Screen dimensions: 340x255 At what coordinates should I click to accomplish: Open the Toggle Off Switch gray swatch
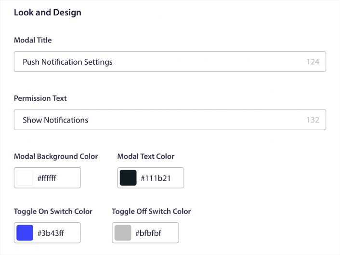123,233
